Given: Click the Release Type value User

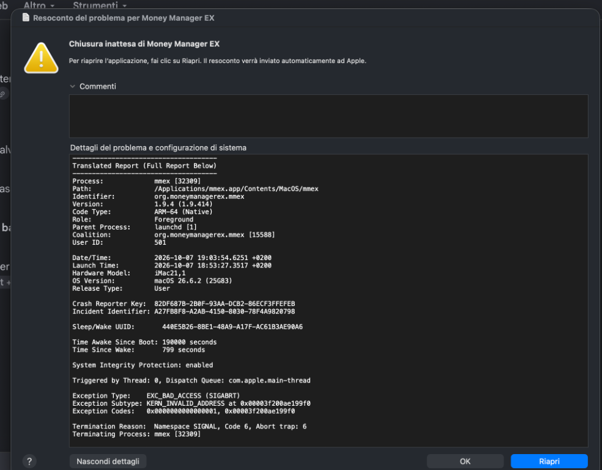Looking at the screenshot, I should [162, 289].
